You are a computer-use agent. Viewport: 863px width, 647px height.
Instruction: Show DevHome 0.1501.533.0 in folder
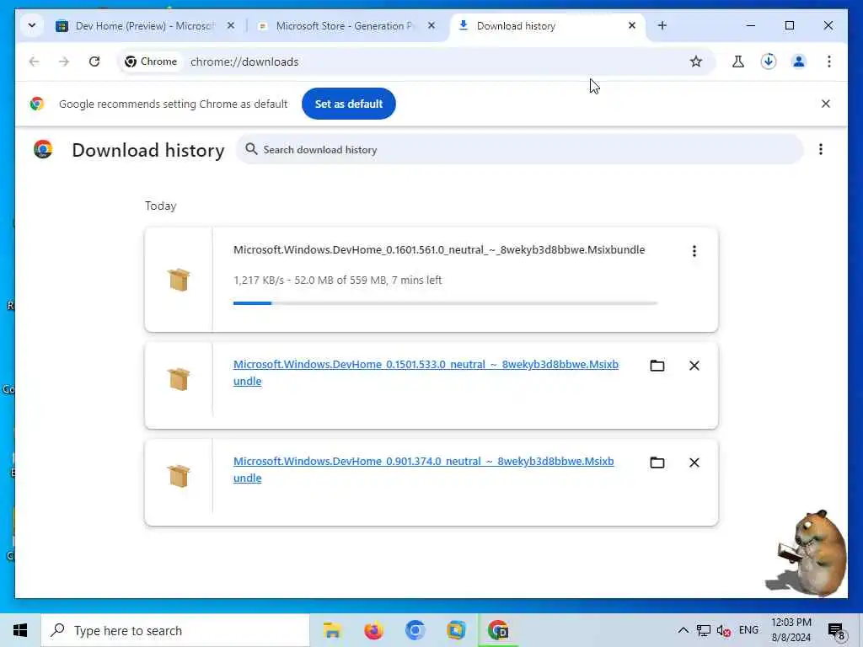click(657, 366)
